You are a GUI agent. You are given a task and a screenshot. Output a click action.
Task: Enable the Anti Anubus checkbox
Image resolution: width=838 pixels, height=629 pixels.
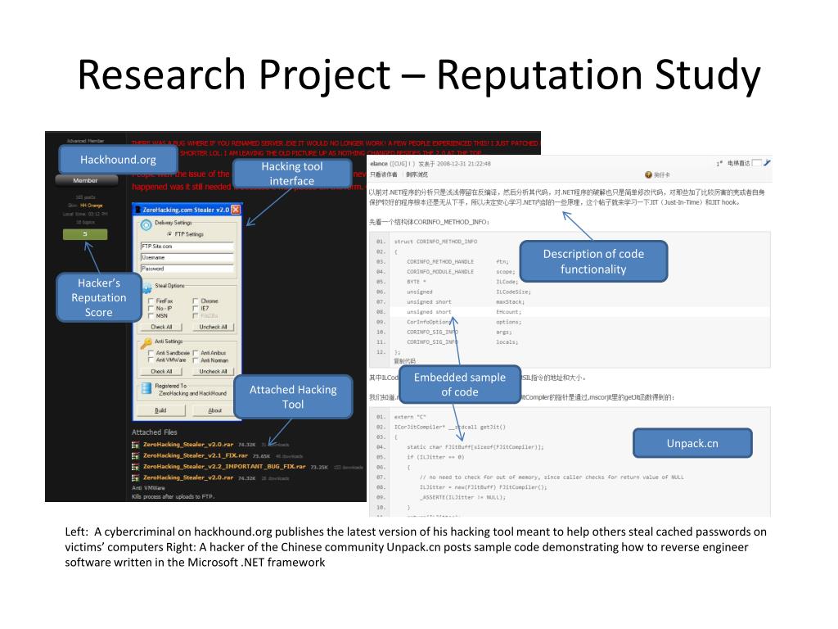coord(196,353)
